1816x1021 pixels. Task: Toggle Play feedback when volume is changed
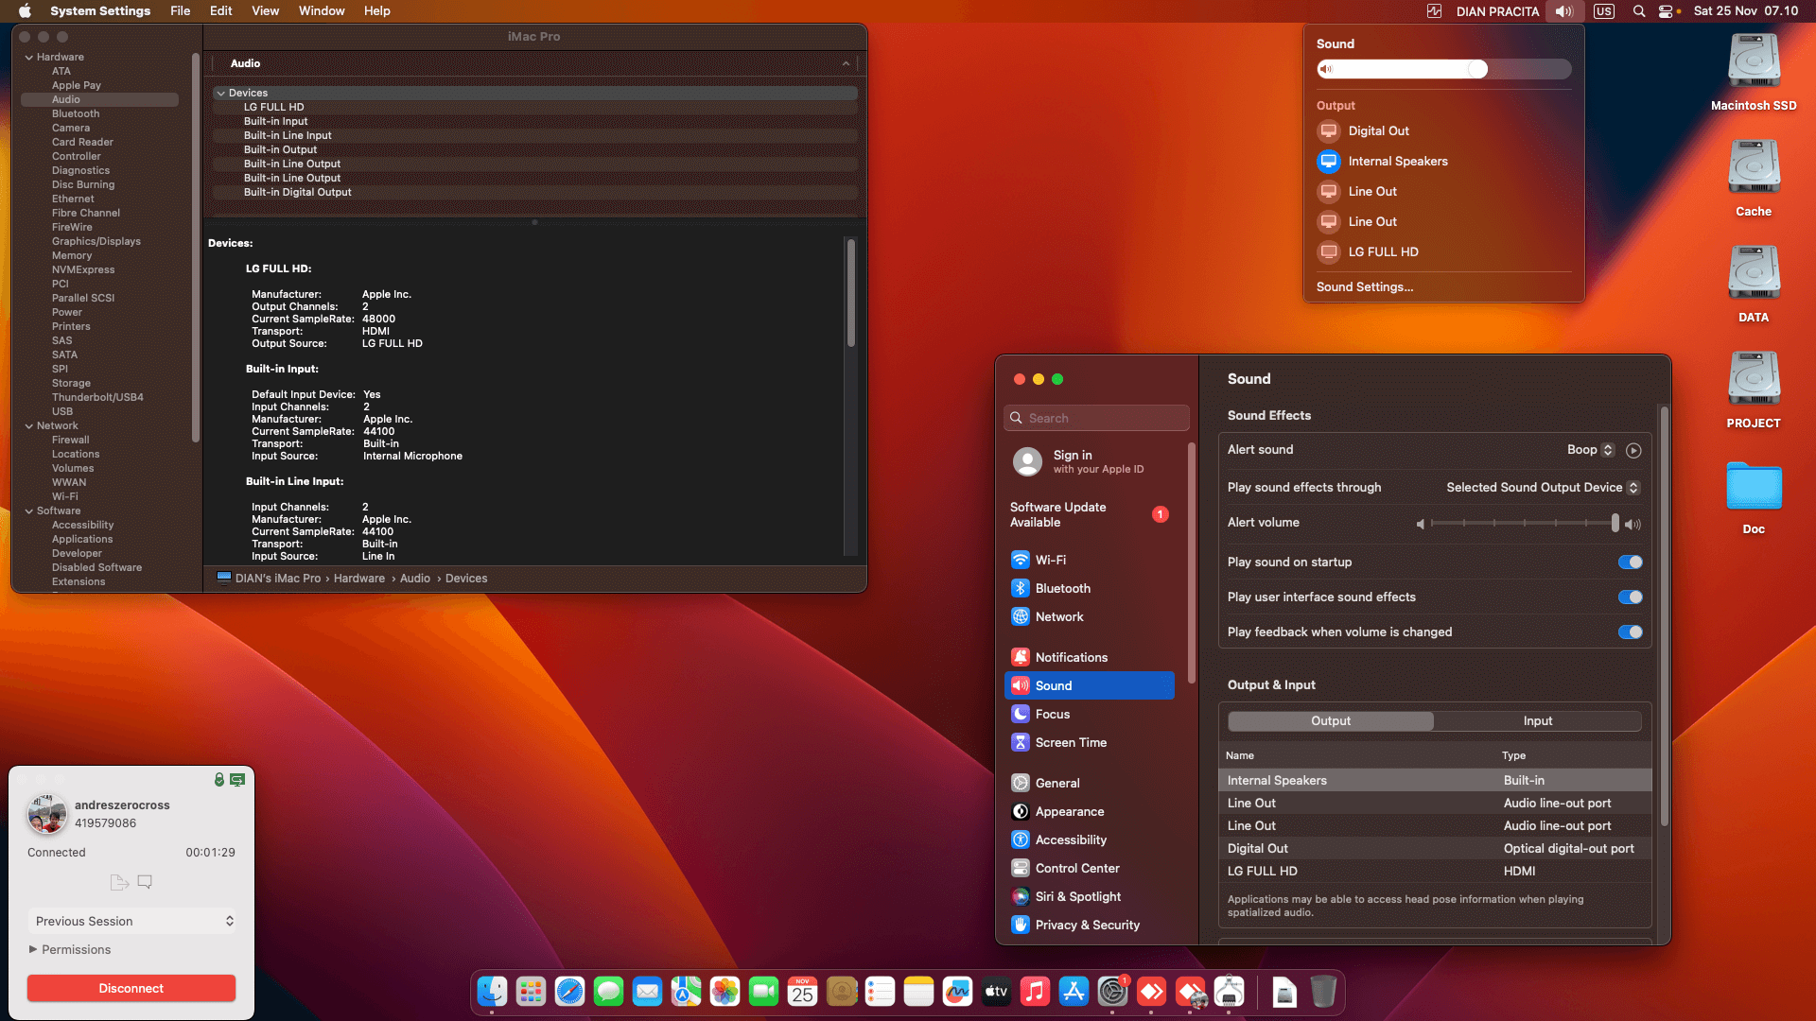(x=1630, y=632)
